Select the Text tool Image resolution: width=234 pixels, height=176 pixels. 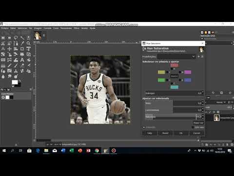pyautogui.click(x=22, y=60)
